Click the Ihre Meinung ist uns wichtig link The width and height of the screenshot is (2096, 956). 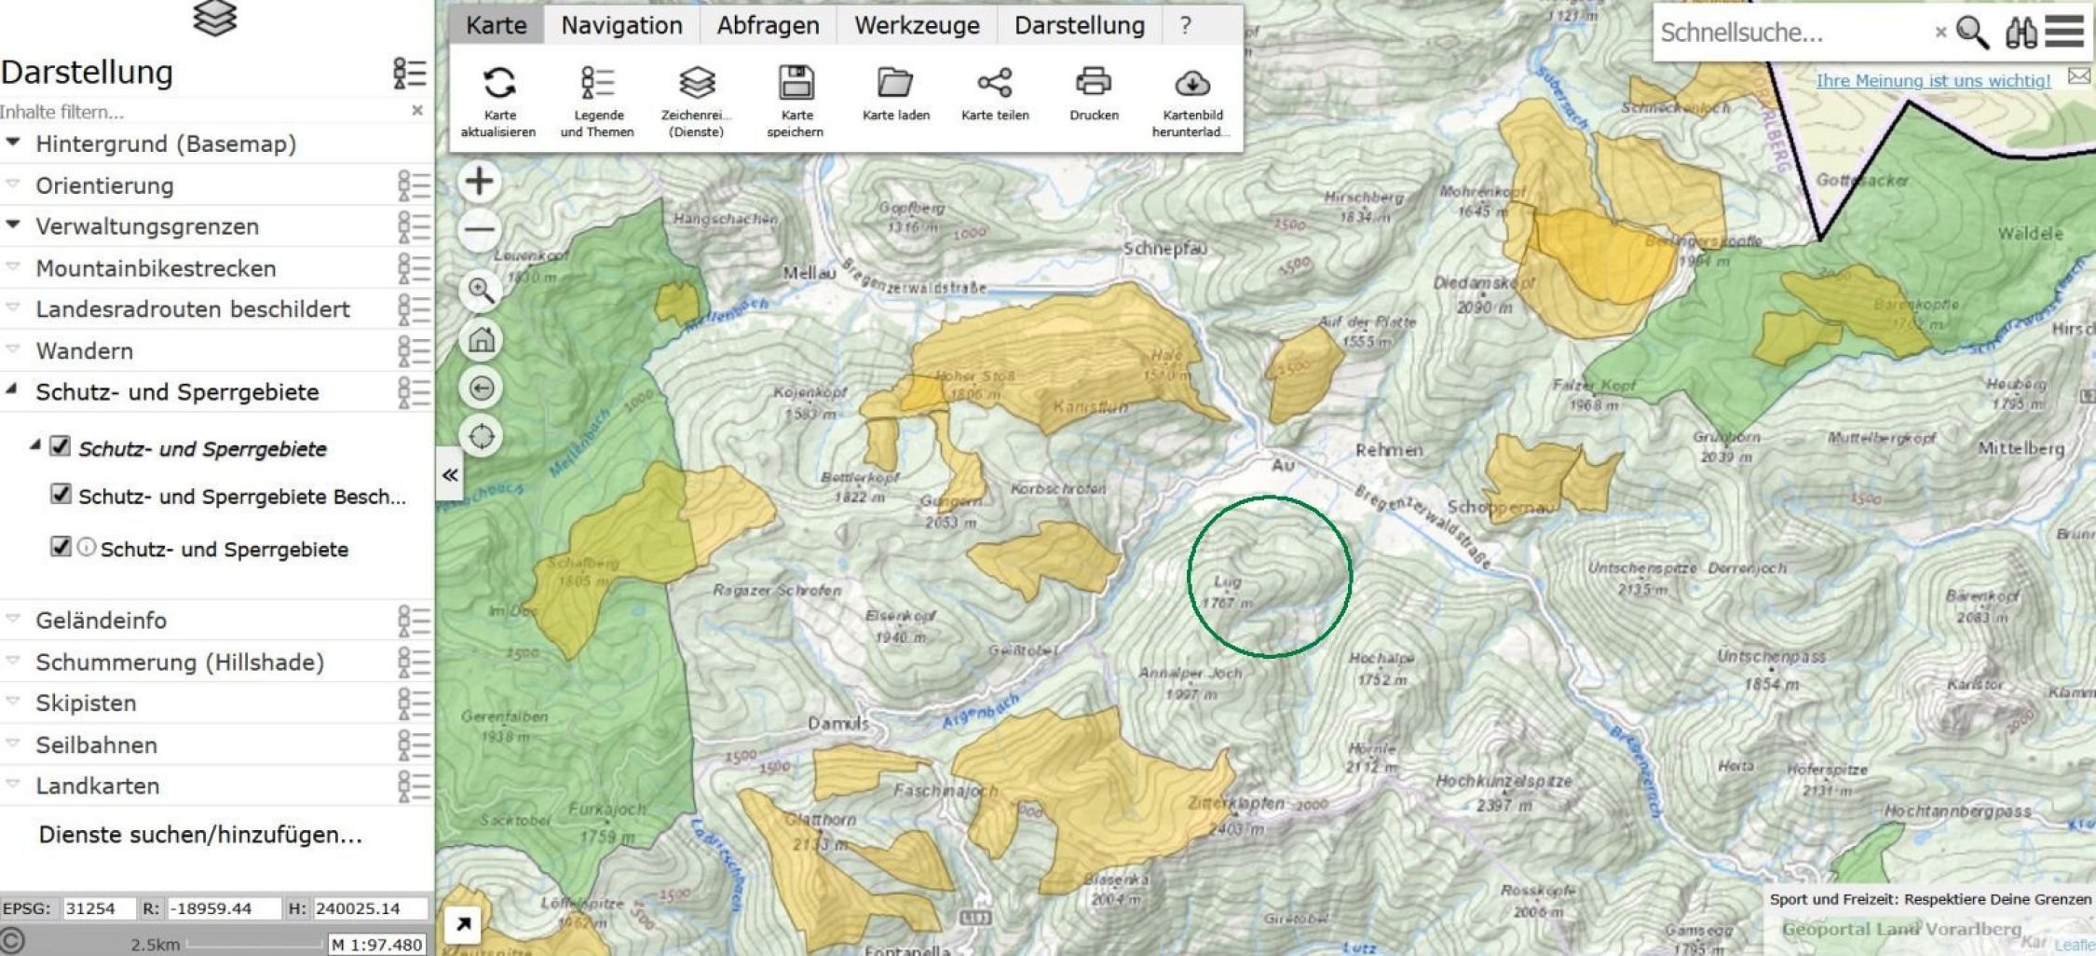[1933, 81]
